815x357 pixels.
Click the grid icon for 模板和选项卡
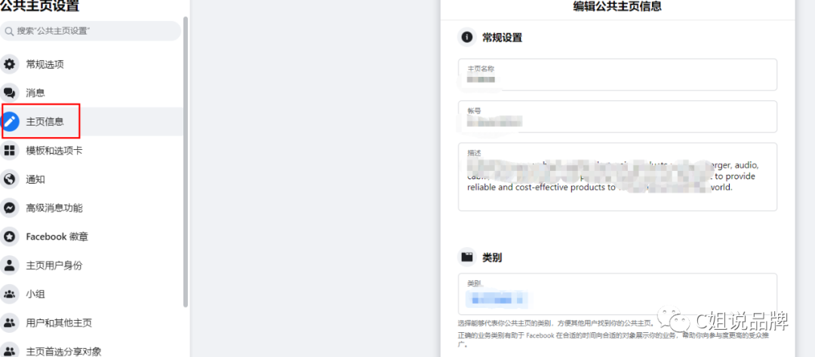pos(9,151)
